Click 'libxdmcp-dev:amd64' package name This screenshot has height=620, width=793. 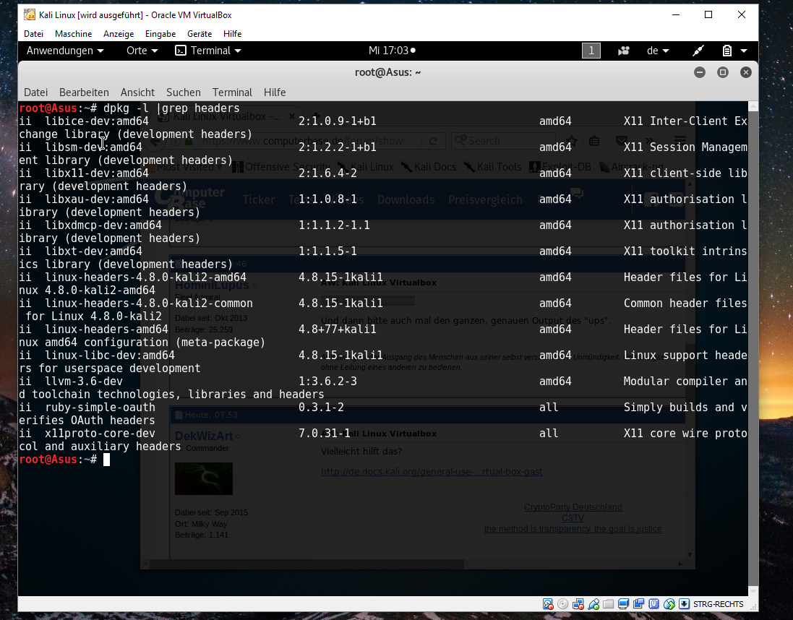point(103,225)
